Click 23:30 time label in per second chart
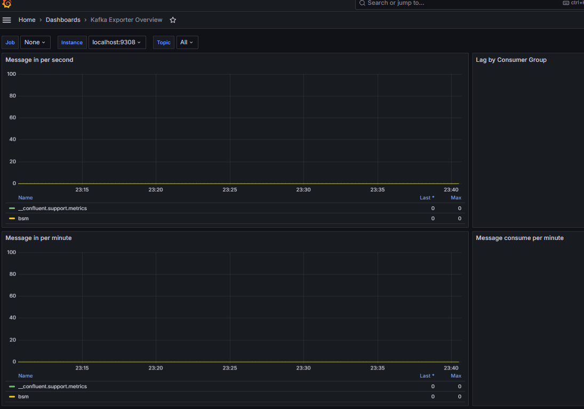The width and height of the screenshot is (584, 409). pos(303,190)
